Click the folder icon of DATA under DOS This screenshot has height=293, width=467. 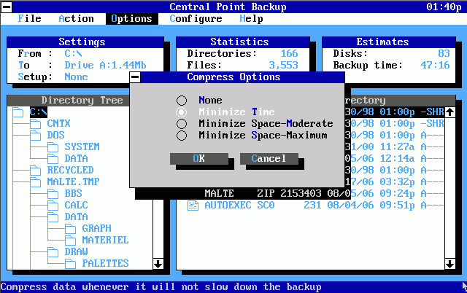pyautogui.click(x=53, y=159)
